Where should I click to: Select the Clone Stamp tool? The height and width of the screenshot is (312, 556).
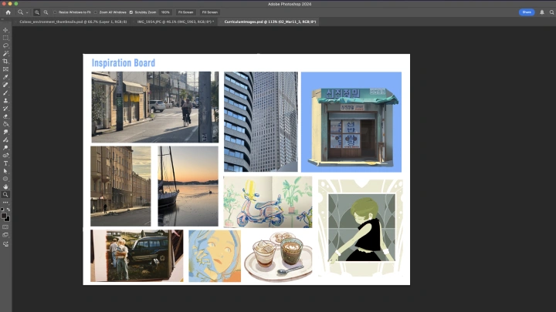click(x=5, y=100)
